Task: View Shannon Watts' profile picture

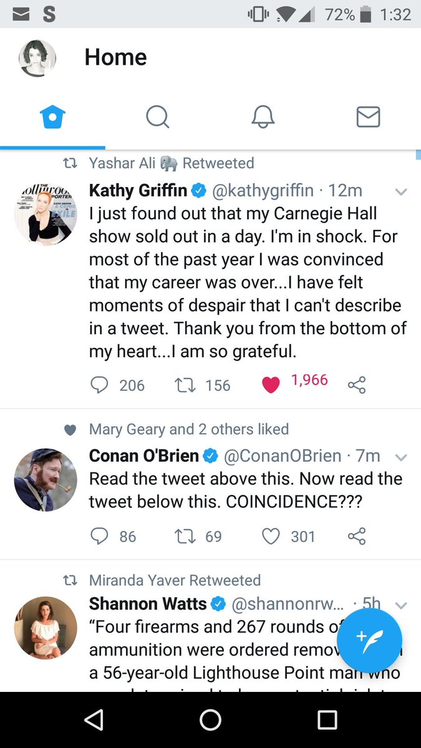Action: (46, 628)
